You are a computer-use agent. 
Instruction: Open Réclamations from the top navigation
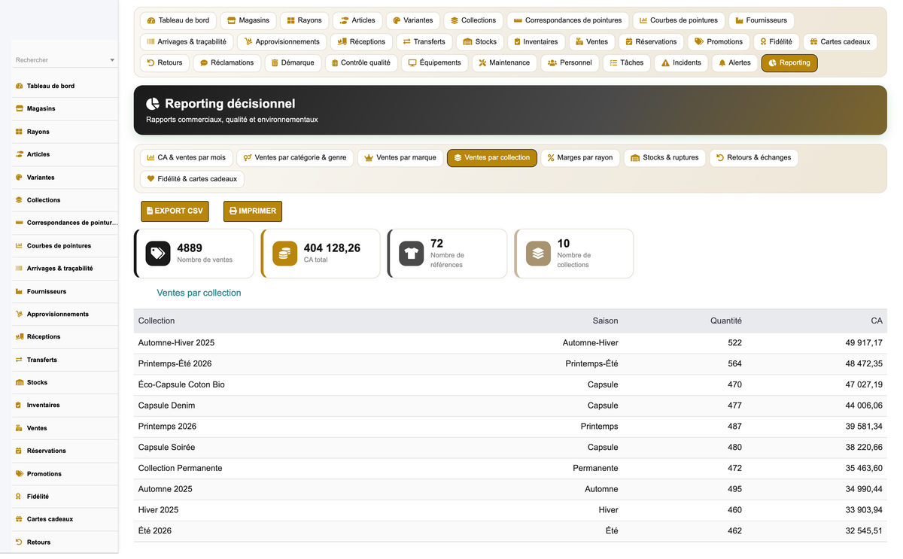tap(227, 63)
